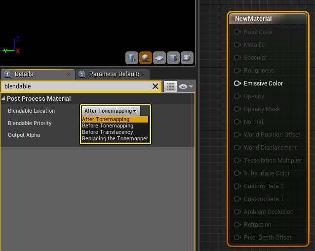
Task: Choose Replacing the Tonemapper option
Action: [115, 139]
